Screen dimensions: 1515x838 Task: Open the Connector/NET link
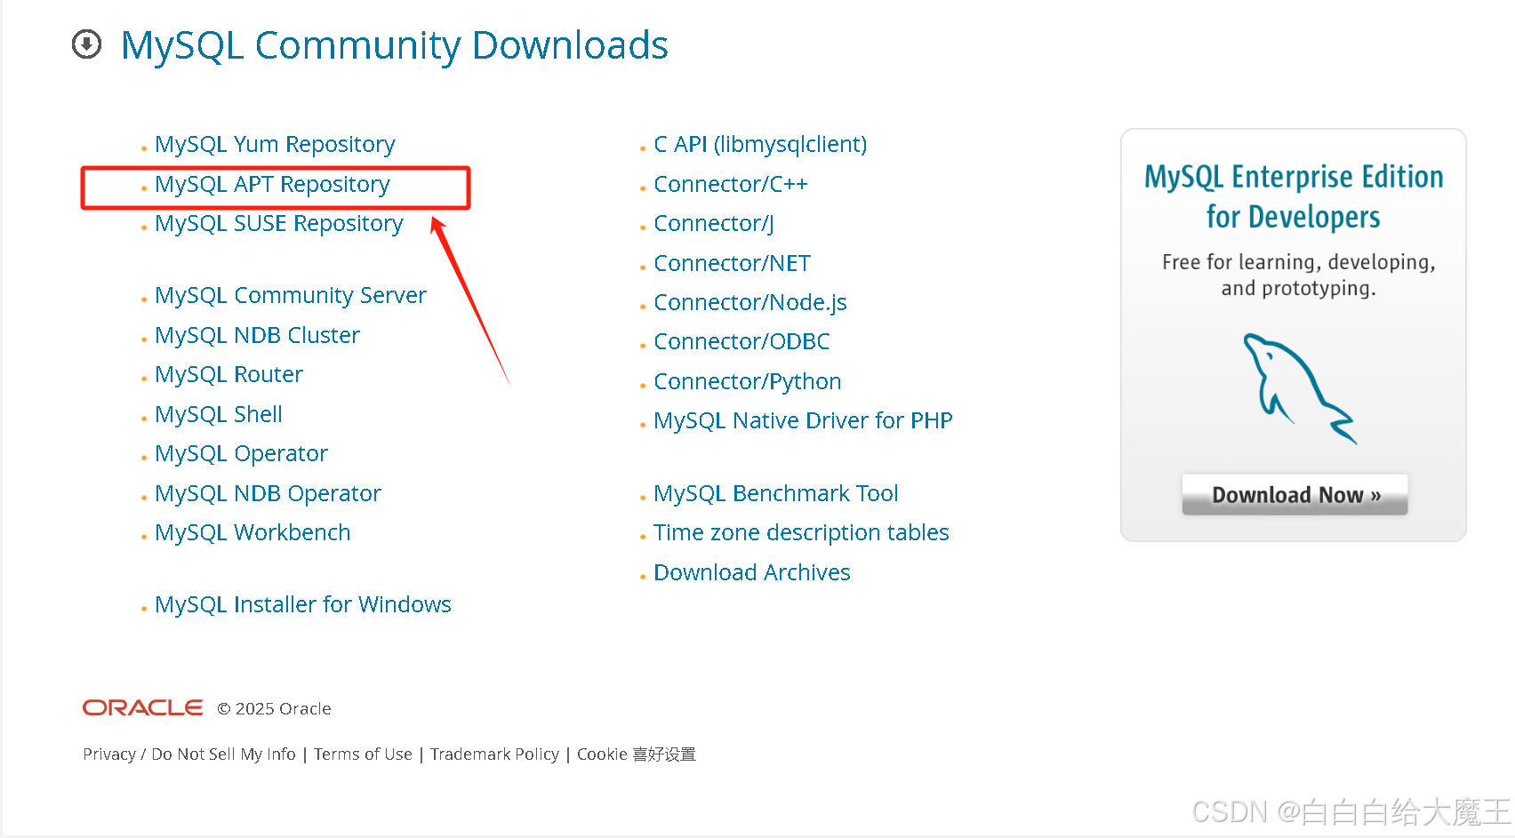click(x=732, y=263)
